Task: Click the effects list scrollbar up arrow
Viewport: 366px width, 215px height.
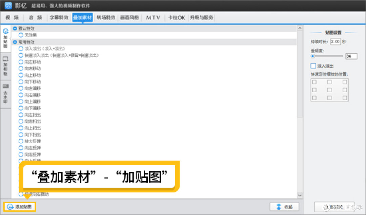Action: coord(300,28)
